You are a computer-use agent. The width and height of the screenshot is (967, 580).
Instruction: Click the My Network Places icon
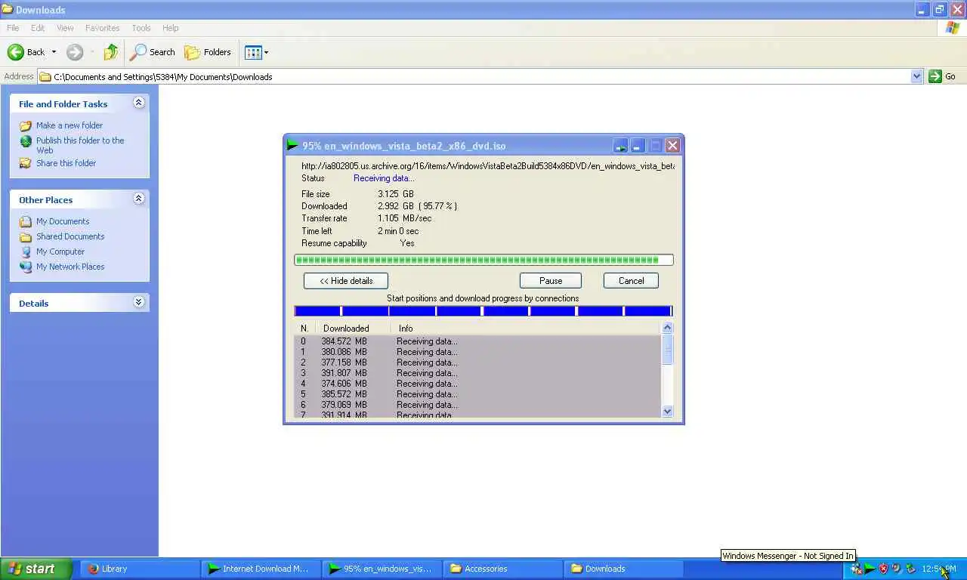pyautogui.click(x=26, y=267)
